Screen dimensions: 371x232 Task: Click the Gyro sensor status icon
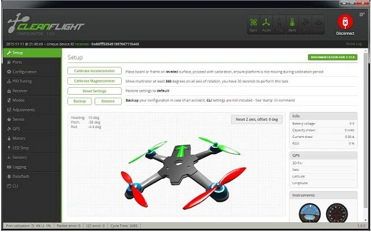pyautogui.click(x=254, y=25)
